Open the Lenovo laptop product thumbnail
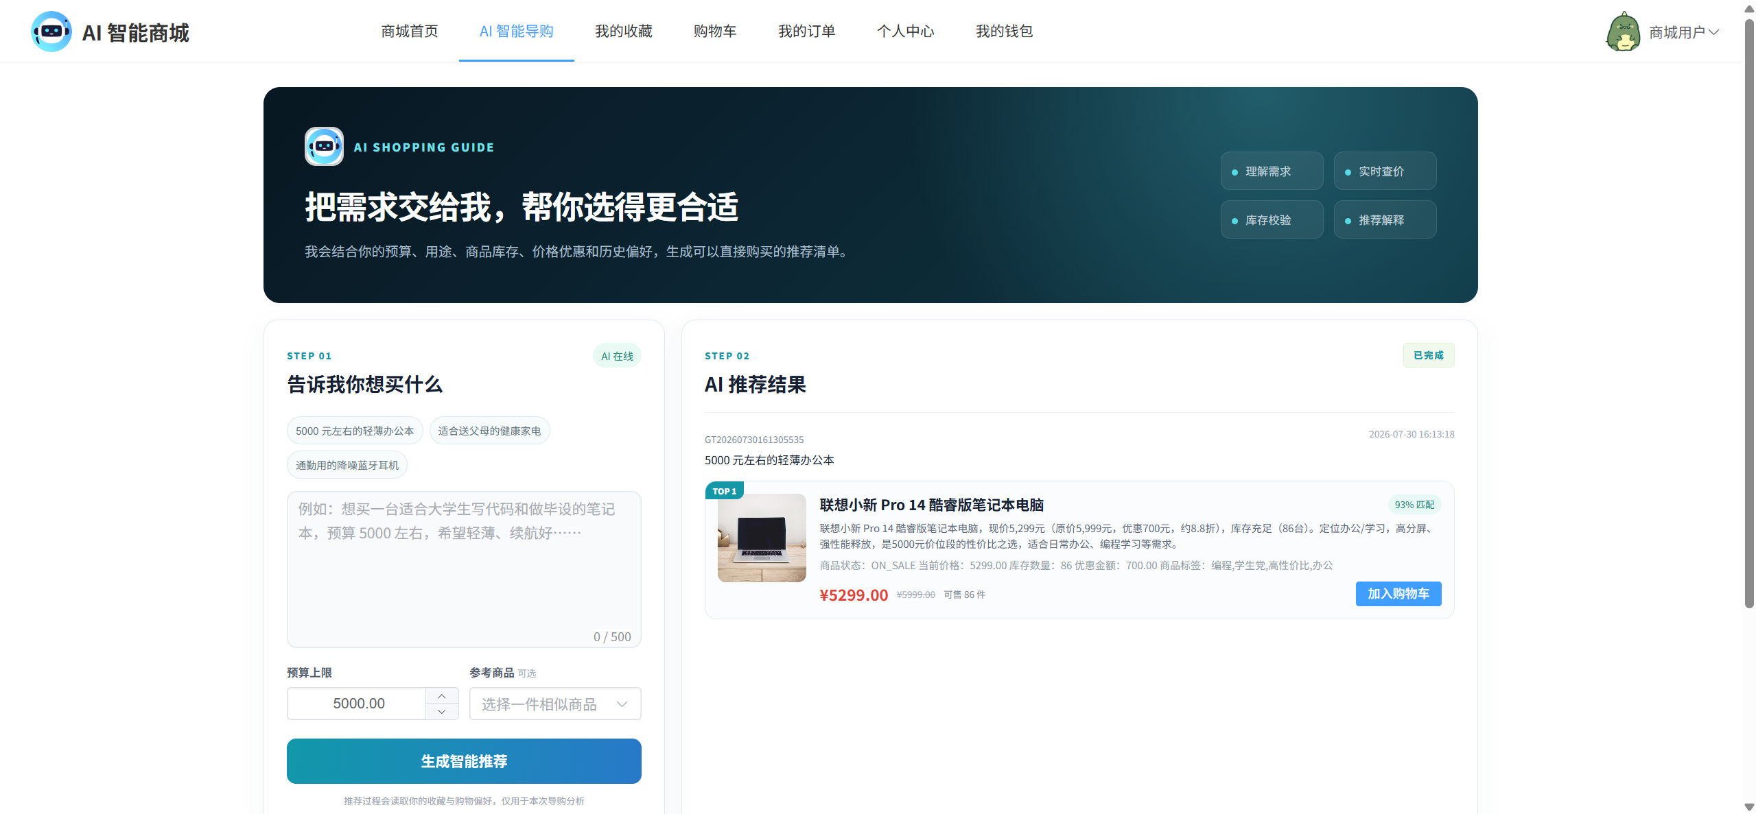 tap(762, 538)
